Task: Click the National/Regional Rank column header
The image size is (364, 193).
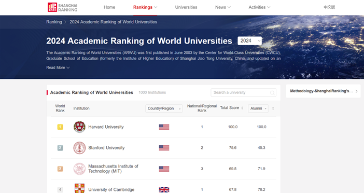Action: 202,108
